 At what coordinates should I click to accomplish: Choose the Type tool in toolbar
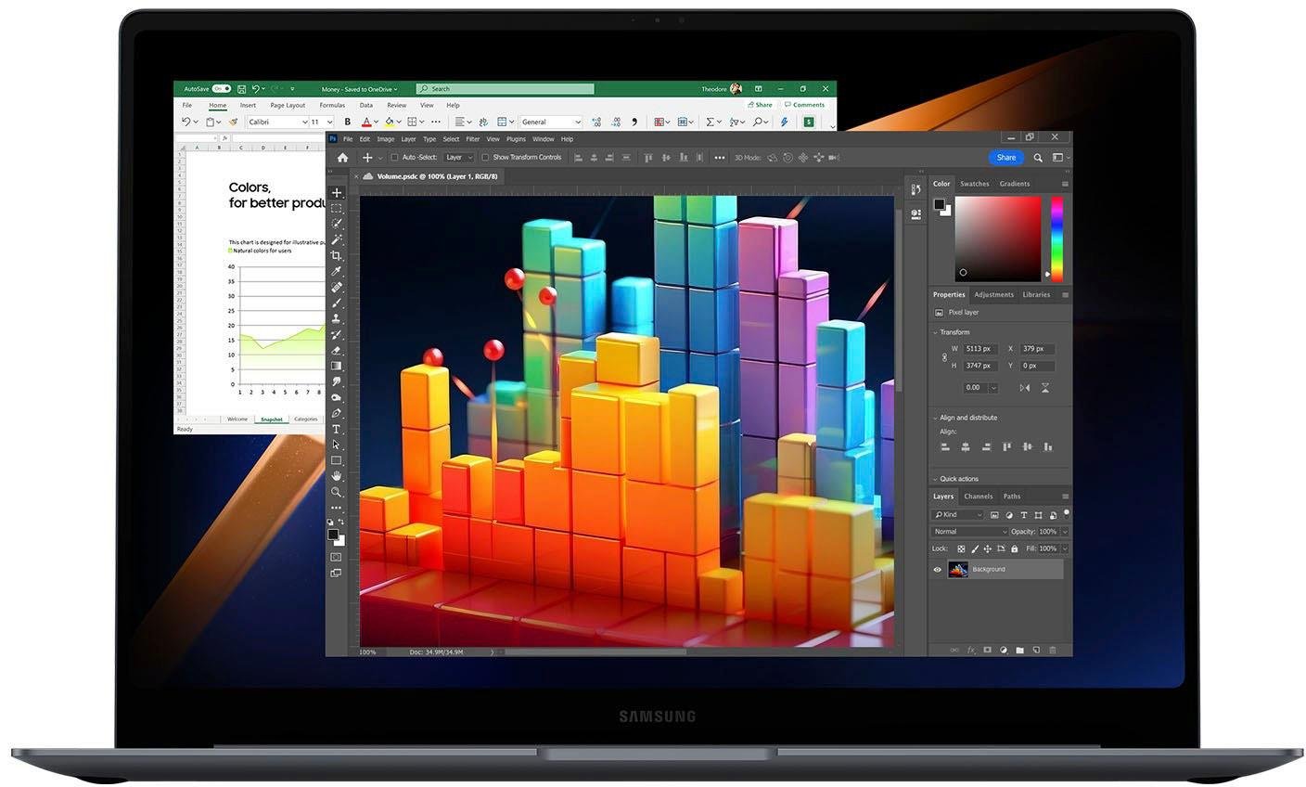point(337,429)
